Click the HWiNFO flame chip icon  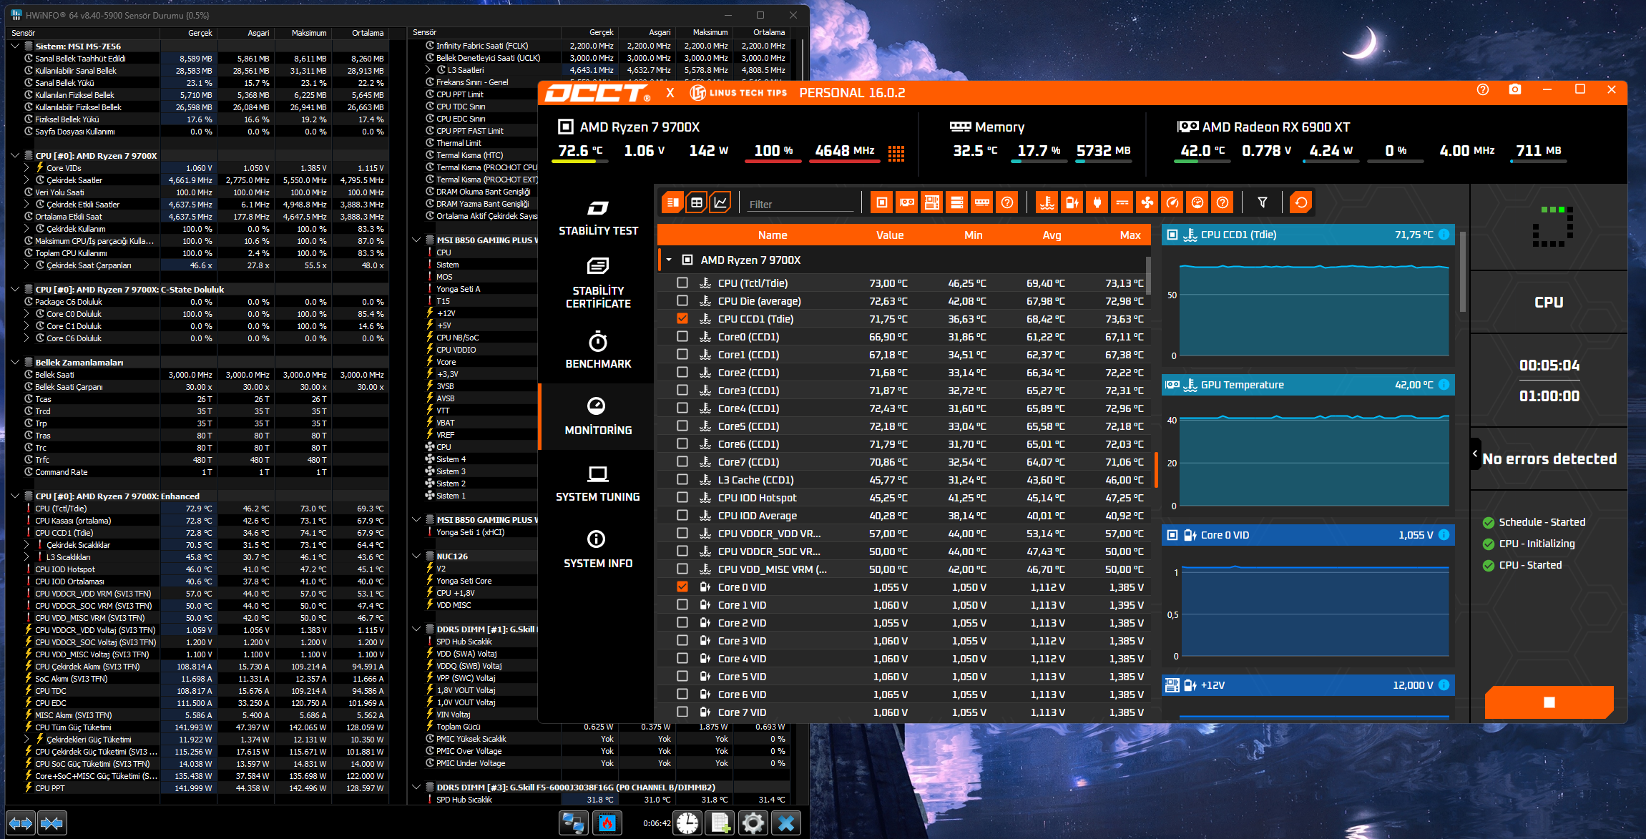607,823
